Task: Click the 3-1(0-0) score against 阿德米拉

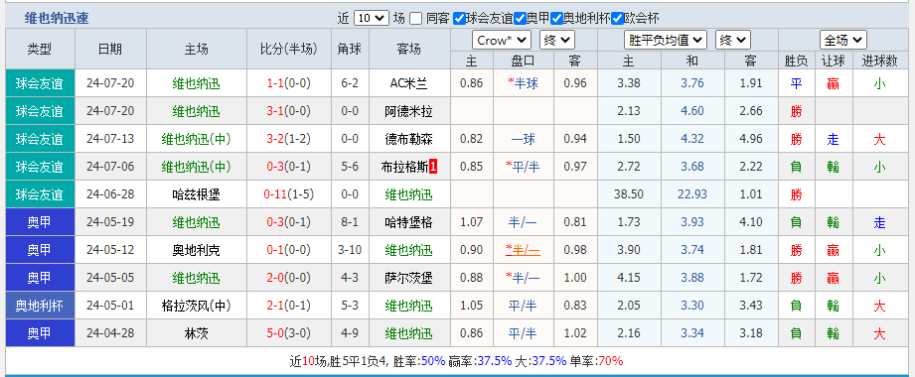Action: click(288, 111)
